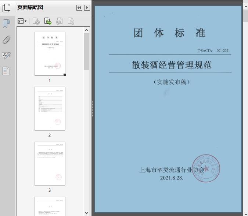Click thumbnail pane scroll down arrow

[x=86, y=213]
